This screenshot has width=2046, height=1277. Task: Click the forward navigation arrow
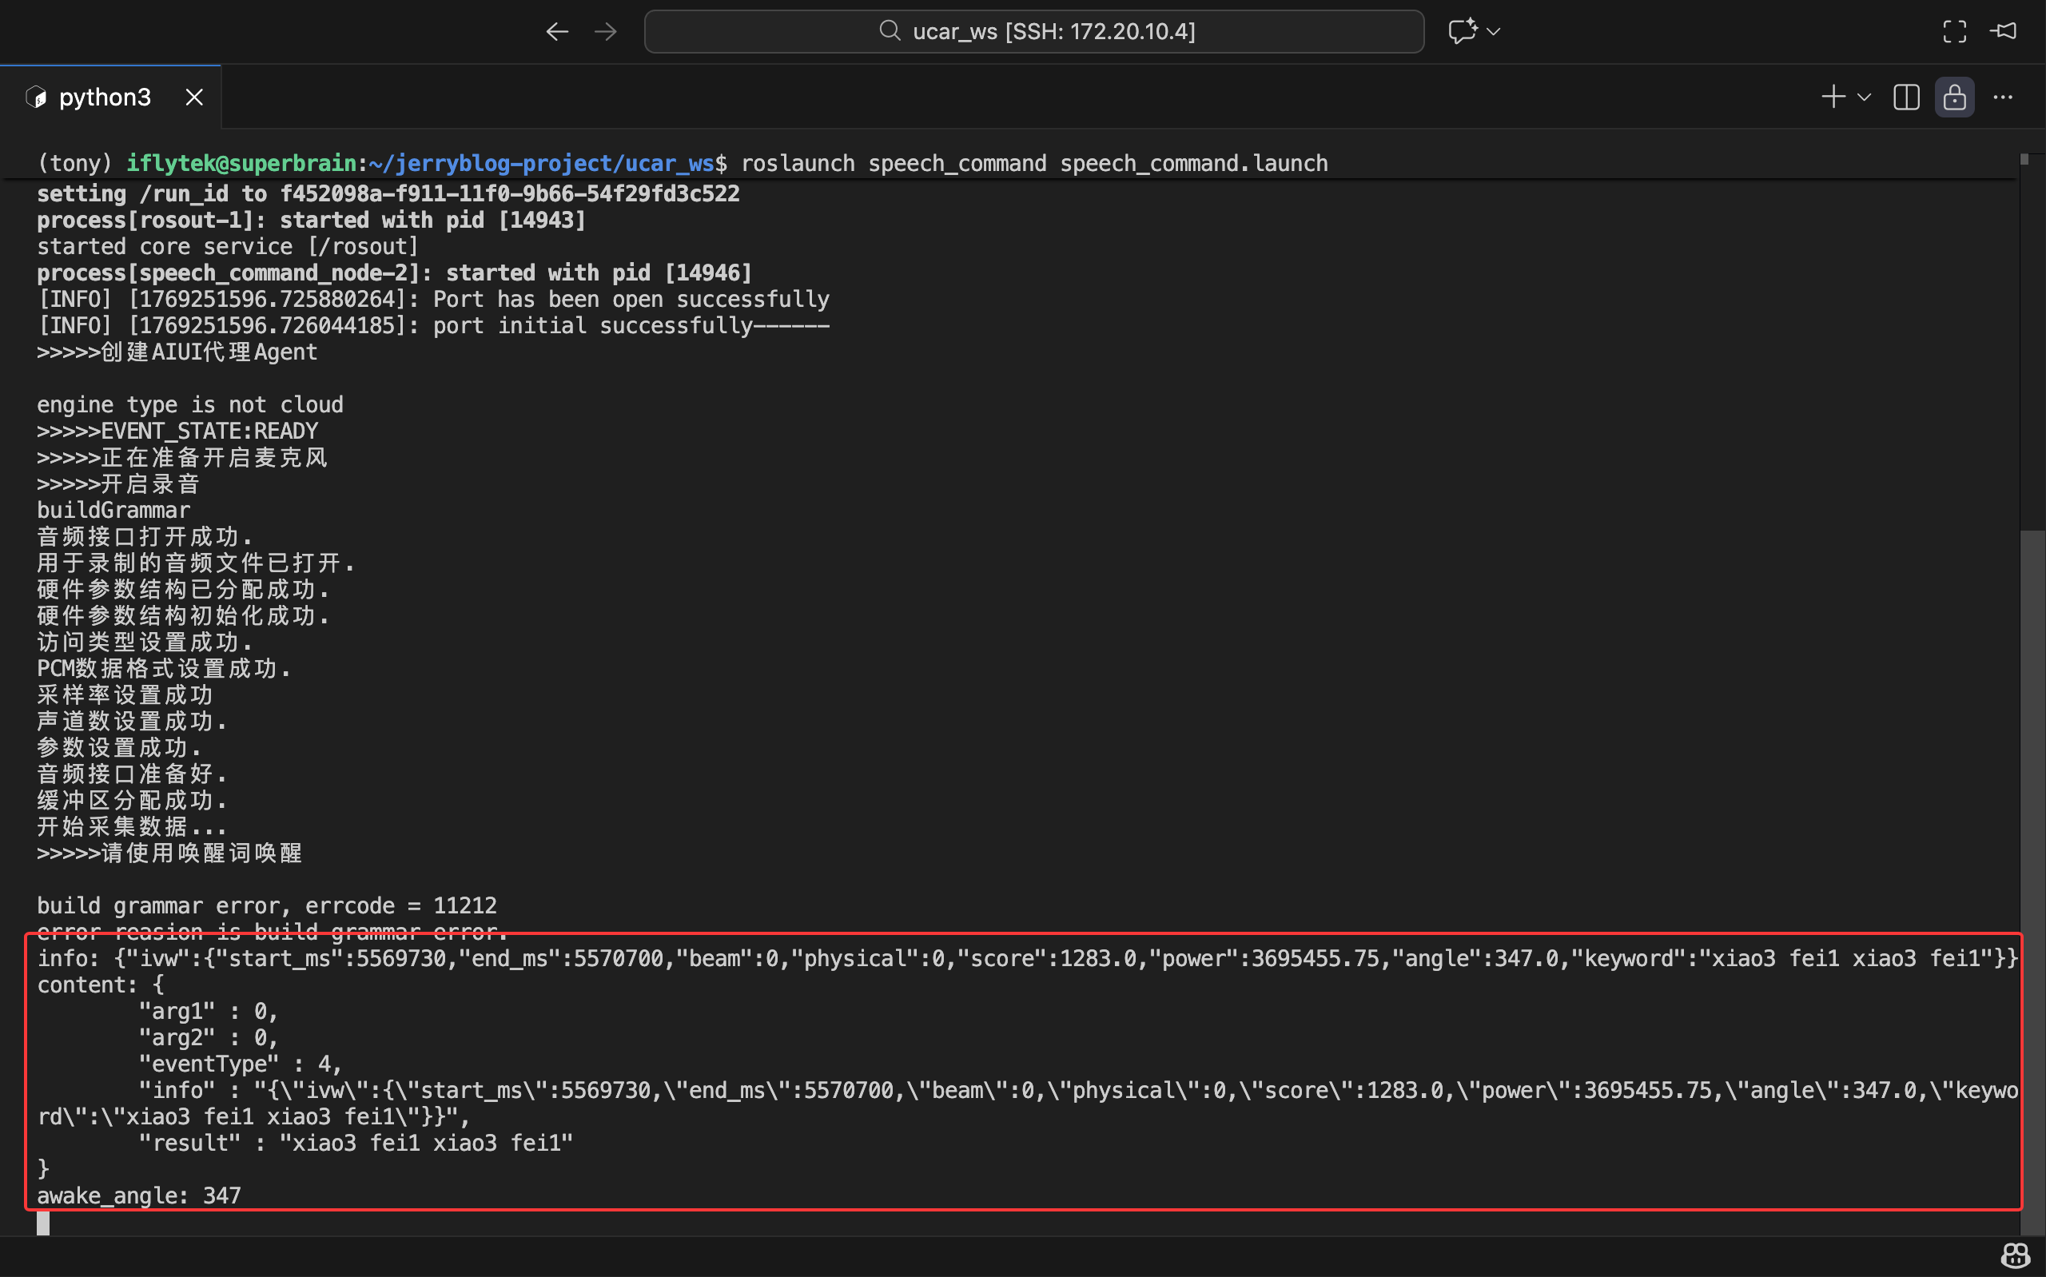pos(606,32)
